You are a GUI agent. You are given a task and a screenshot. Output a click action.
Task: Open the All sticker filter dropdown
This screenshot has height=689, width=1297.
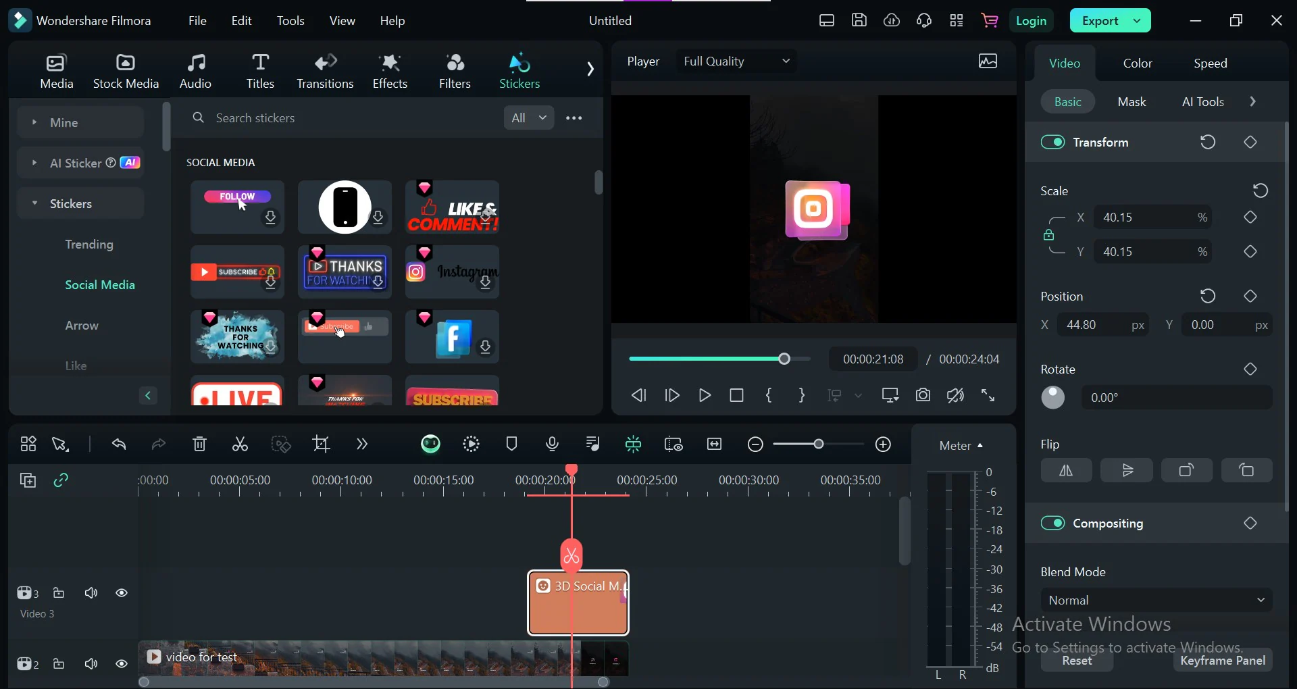tap(529, 118)
